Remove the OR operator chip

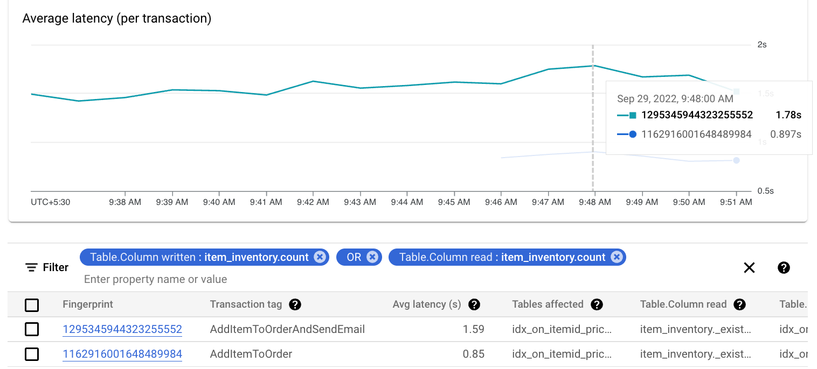373,257
